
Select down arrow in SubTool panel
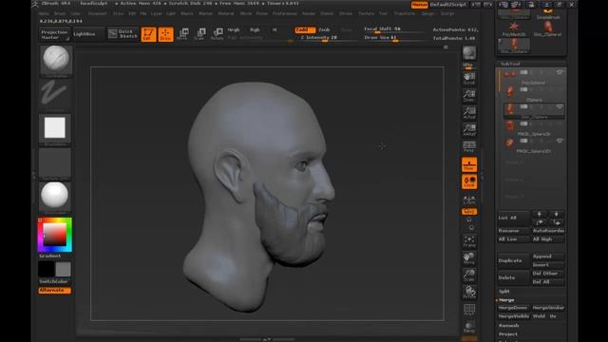(x=557, y=214)
